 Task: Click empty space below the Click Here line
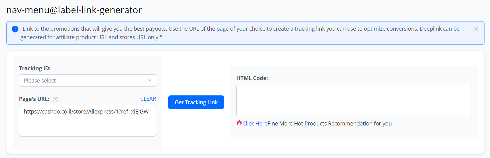(354, 133)
